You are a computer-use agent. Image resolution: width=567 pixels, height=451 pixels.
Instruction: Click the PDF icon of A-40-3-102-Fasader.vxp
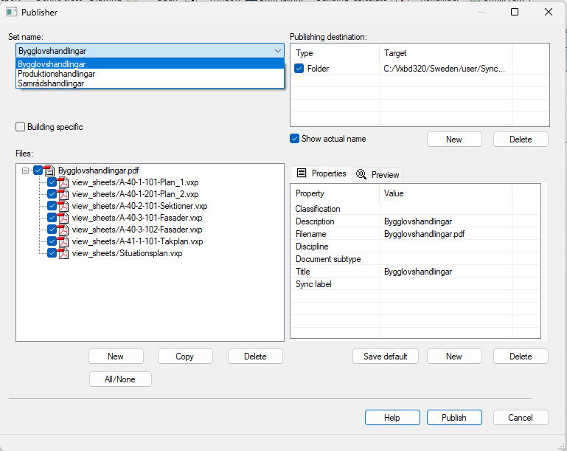click(63, 230)
